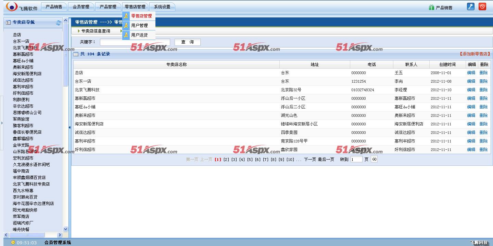Open the 会员管理 menu
493x246 pixels.
81,7
